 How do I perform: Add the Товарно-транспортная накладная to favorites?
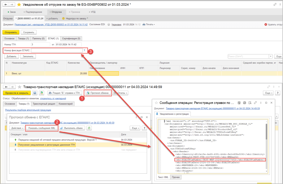tap(19, 87)
